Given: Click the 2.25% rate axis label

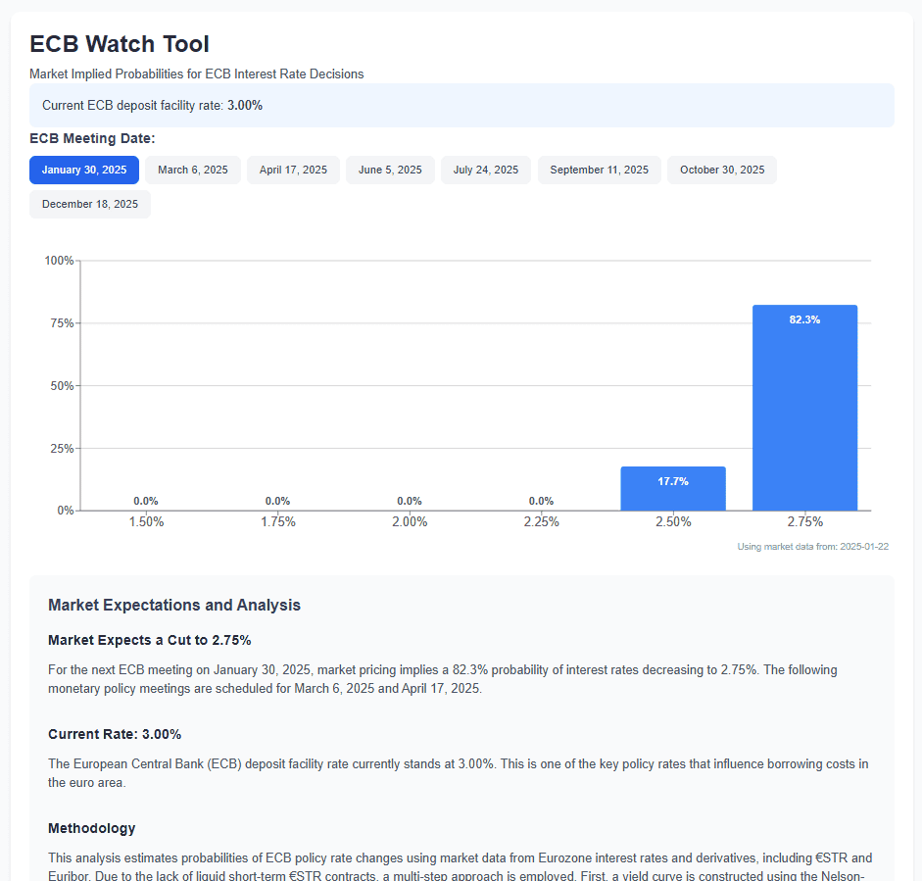Looking at the screenshot, I should point(541,522).
